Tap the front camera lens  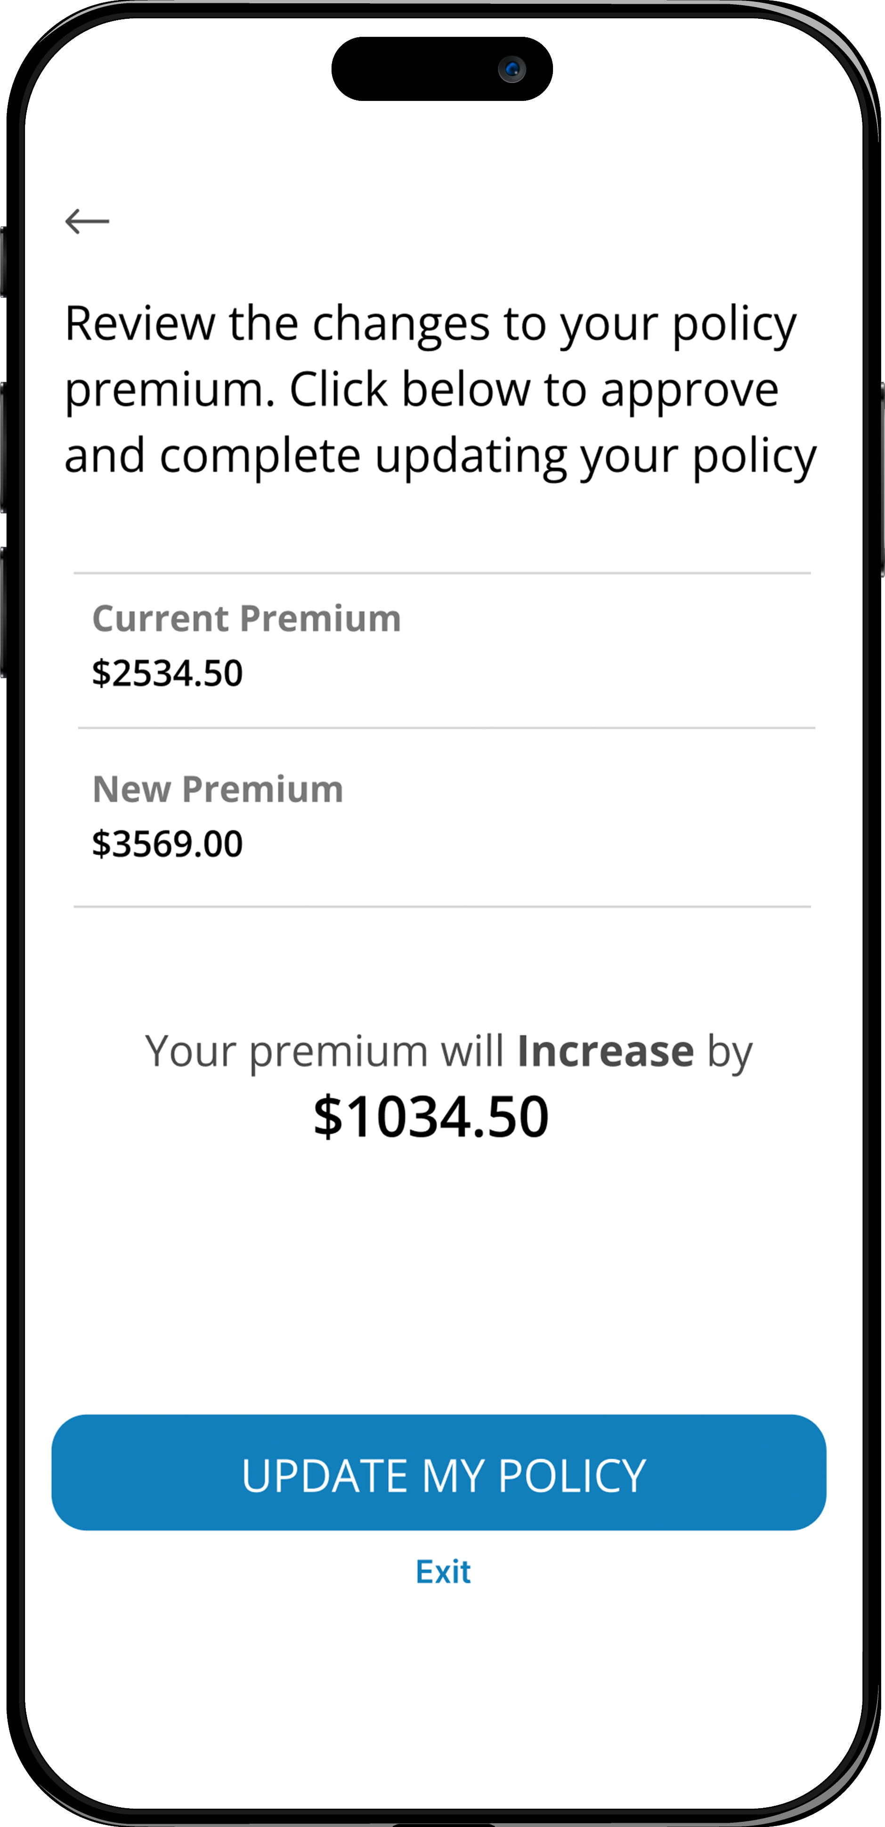point(512,69)
